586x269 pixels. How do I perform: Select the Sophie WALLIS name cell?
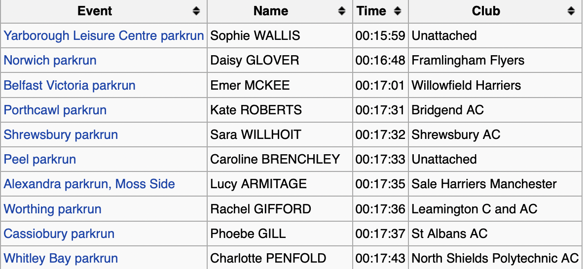255,36
